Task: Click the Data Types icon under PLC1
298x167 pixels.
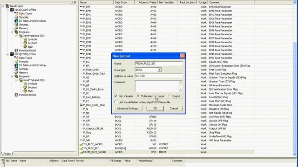Action: pyautogui.click(x=16, y=13)
